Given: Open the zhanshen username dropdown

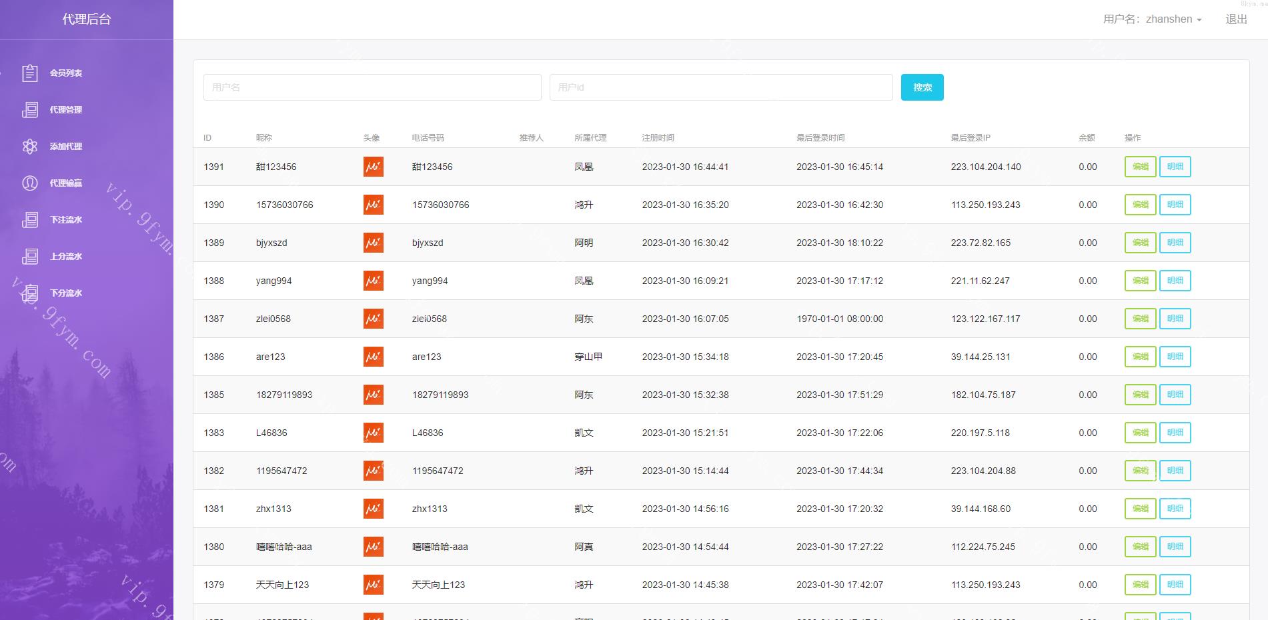Looking at the screenshot, I should (1152, 19).
